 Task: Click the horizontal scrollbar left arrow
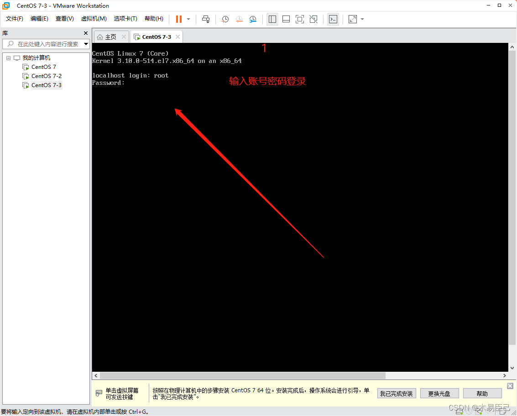(x=96, y=375)
